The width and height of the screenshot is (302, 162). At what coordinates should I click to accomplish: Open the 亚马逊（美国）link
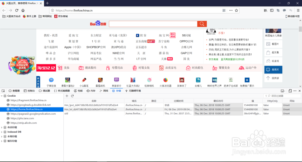click(118, 35)
